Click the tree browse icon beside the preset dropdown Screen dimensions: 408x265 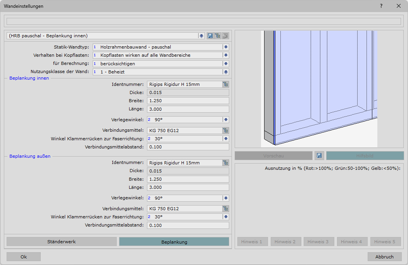click(218, 36)
